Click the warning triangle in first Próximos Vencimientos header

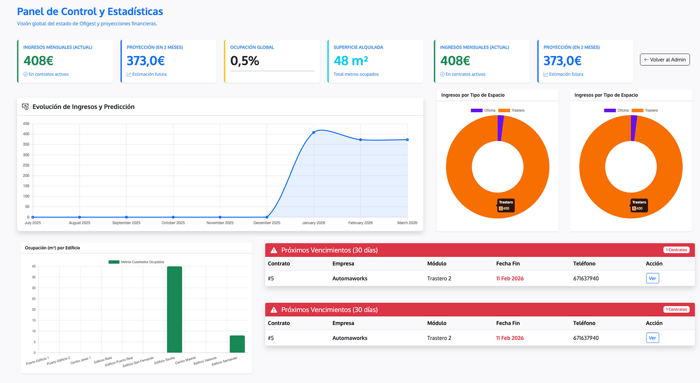click(x=273, y=250)
